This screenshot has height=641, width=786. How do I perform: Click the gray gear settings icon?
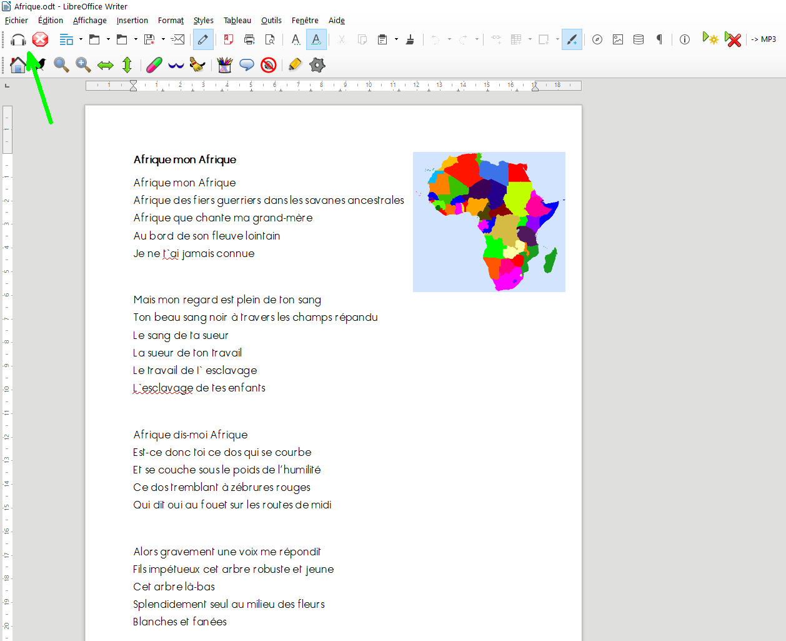(317, 64)
